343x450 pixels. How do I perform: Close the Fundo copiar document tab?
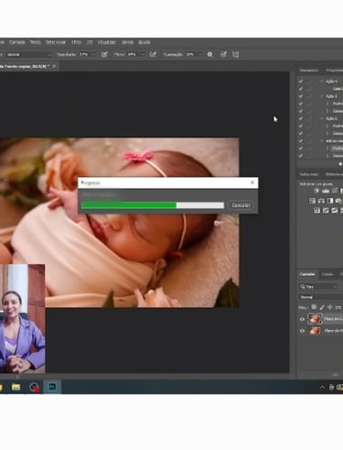54,66
